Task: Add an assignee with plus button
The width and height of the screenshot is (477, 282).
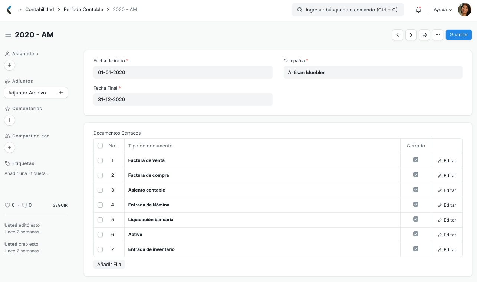Action: [10, 65]
